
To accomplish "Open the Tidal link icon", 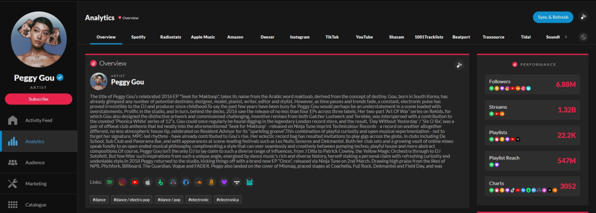I will click(236, 182).
